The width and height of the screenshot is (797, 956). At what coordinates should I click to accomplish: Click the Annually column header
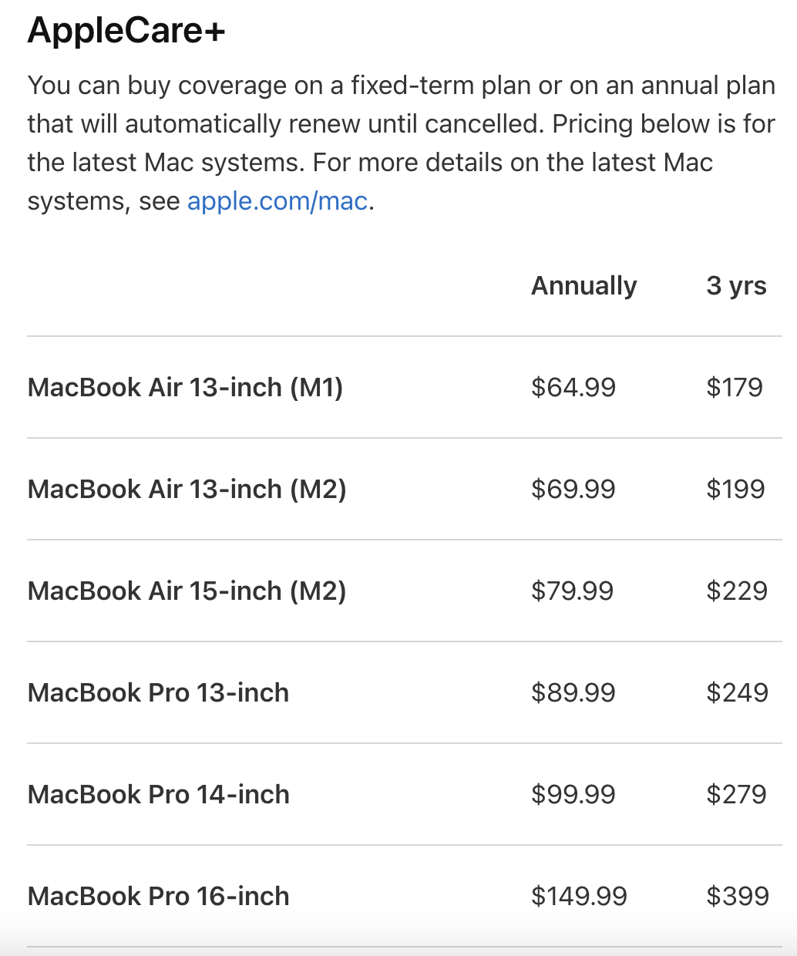584,286
